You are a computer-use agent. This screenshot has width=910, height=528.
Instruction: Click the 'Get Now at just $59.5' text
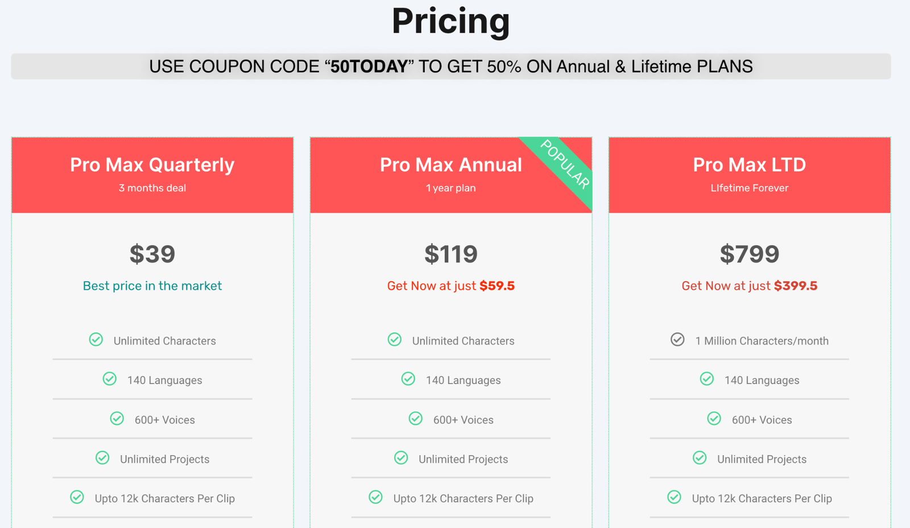click(451, 286)
